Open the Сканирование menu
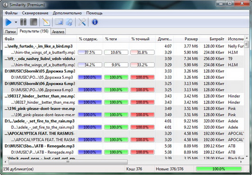This screenshot has height=175, width=252. point(35,13)
